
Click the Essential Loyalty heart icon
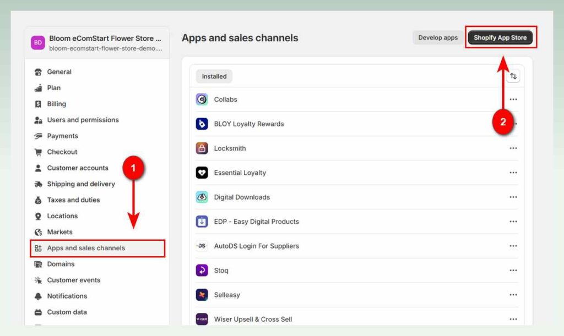point(202,172)
